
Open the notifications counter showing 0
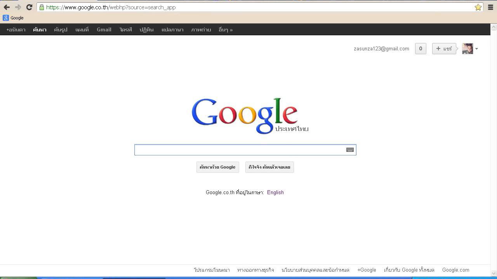pyautogui.click(x=421, y=48)
